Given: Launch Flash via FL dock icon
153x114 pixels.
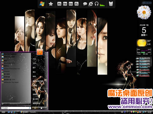Looking at the screenshot, I should click(76, 4).
